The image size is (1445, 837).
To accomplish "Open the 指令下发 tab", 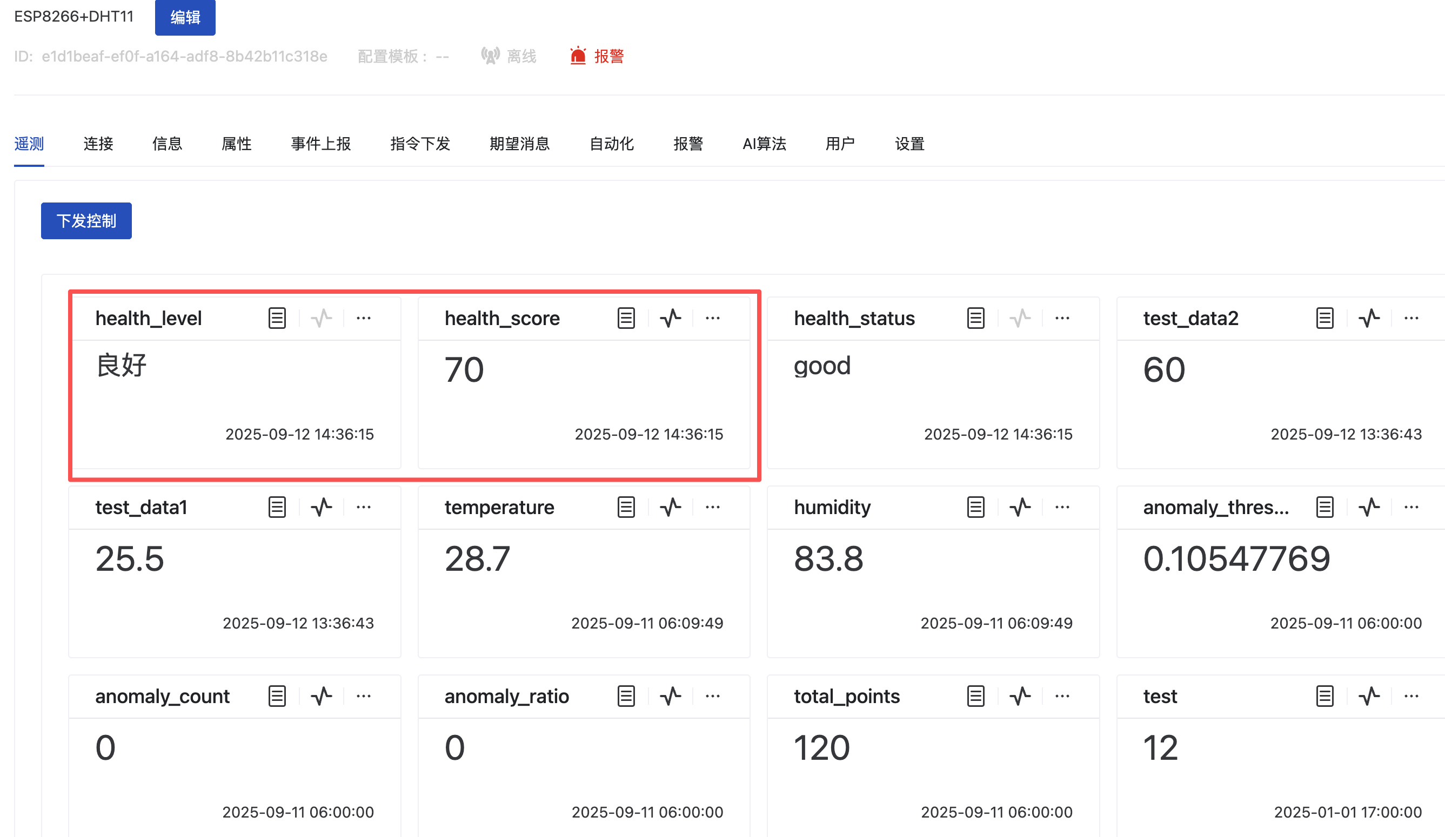I will [x=420, y=144].
